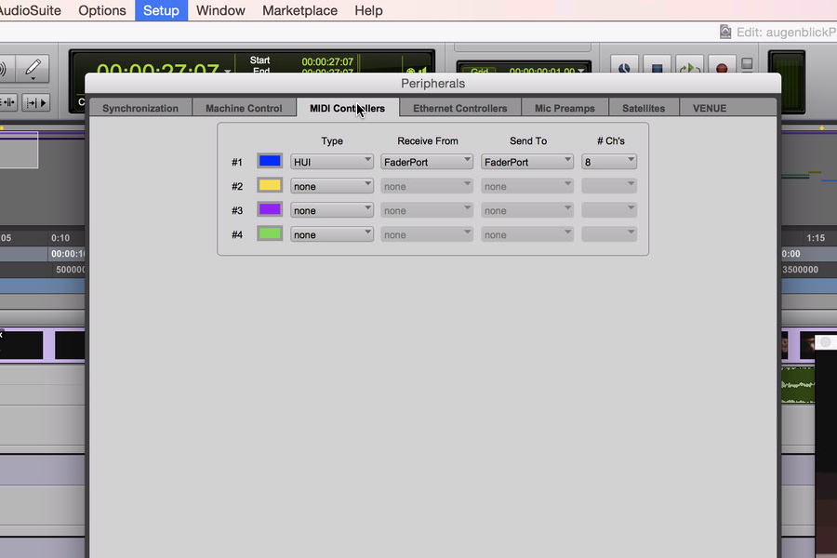Open the HUI Type dropdown for controller #1
This screenshot has width=837, height=558.
tap(332, 162)
